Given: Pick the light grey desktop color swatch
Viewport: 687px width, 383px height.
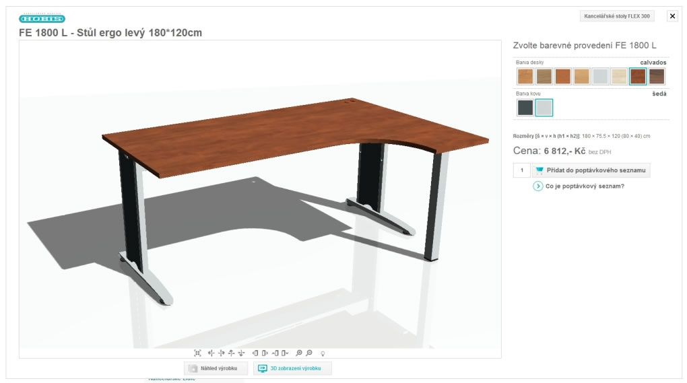Looking at the screenshot, I should tap(600, 76).
